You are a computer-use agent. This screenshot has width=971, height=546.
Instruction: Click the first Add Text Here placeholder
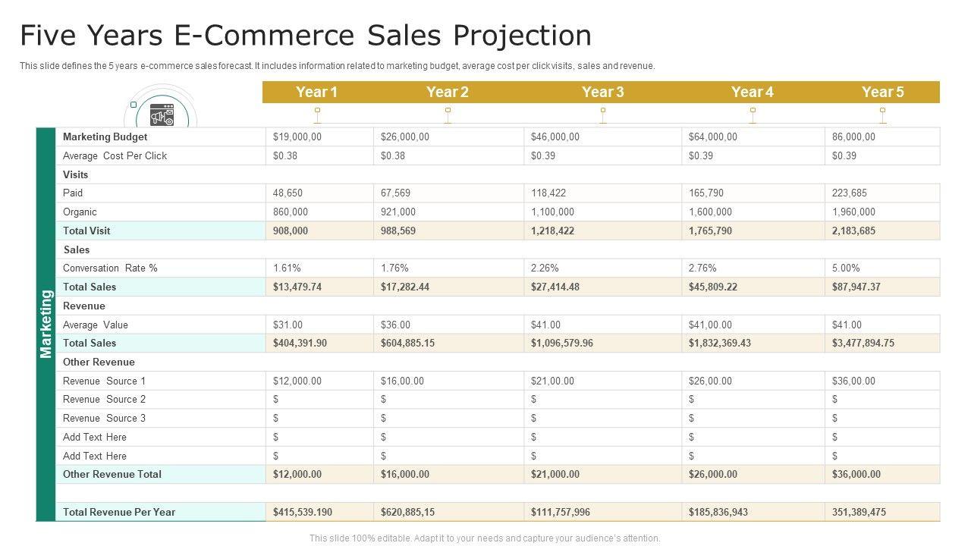click(x=95, y=437)
